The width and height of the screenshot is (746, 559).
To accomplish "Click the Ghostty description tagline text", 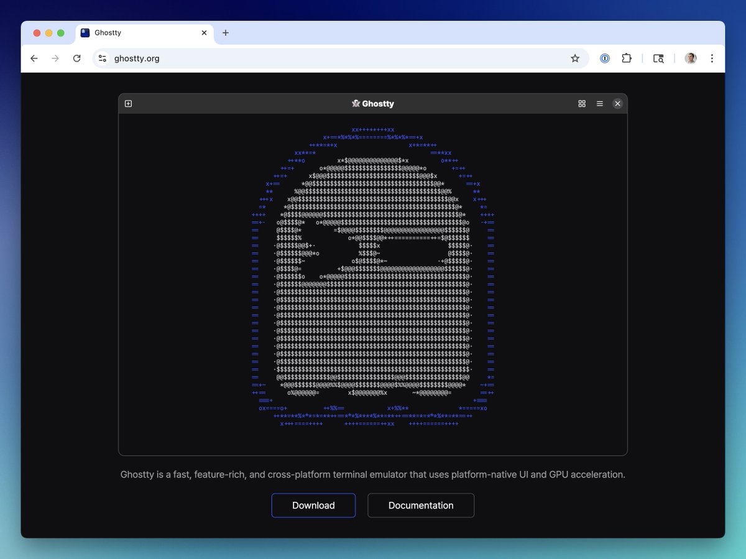I will click(373, 474).
